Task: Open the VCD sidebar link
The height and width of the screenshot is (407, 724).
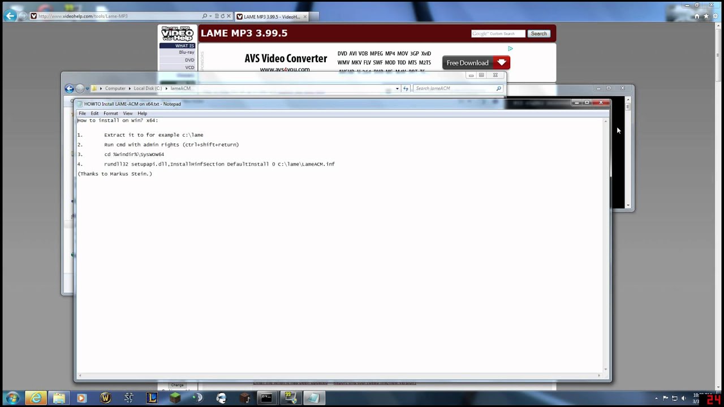Action: (x=189, y=67)
